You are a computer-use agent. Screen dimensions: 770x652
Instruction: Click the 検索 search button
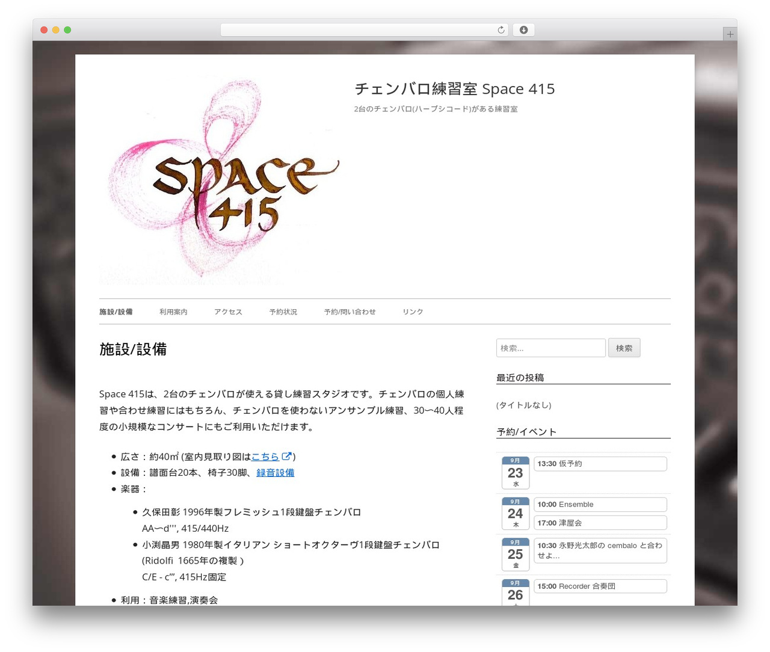tap(624, 348)
